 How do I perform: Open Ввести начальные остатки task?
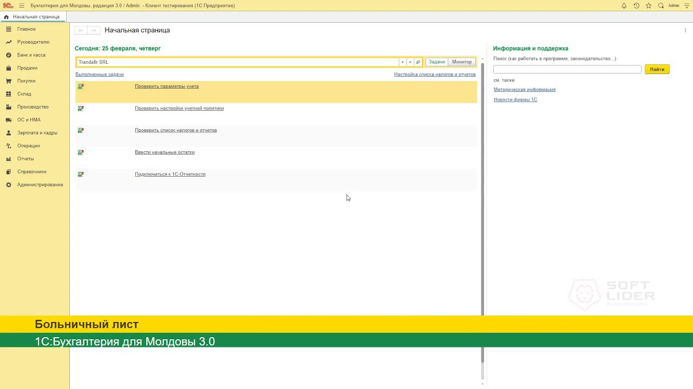pos(165,152)
